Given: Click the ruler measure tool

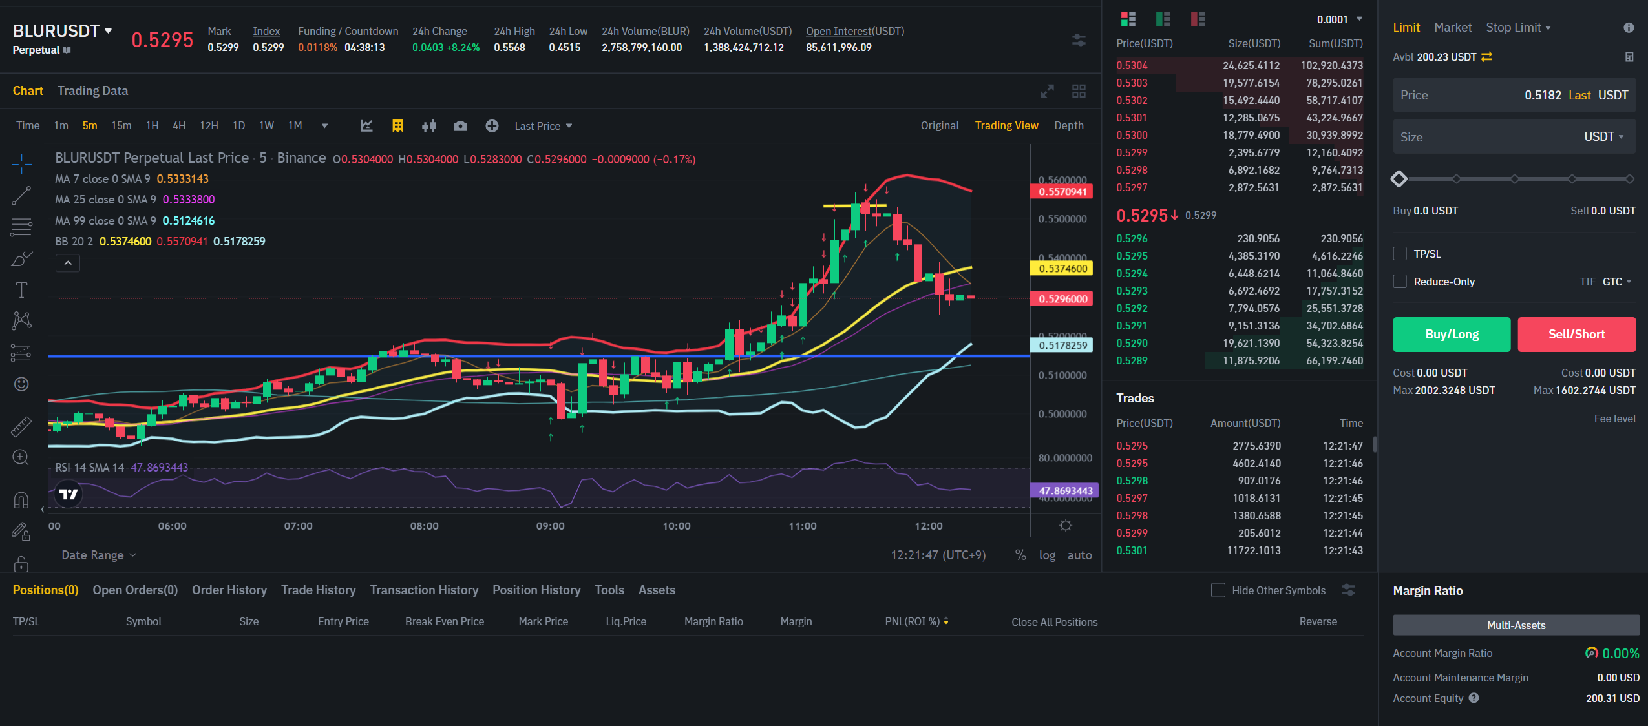Looking at the screenshot, I should point(21,426).
